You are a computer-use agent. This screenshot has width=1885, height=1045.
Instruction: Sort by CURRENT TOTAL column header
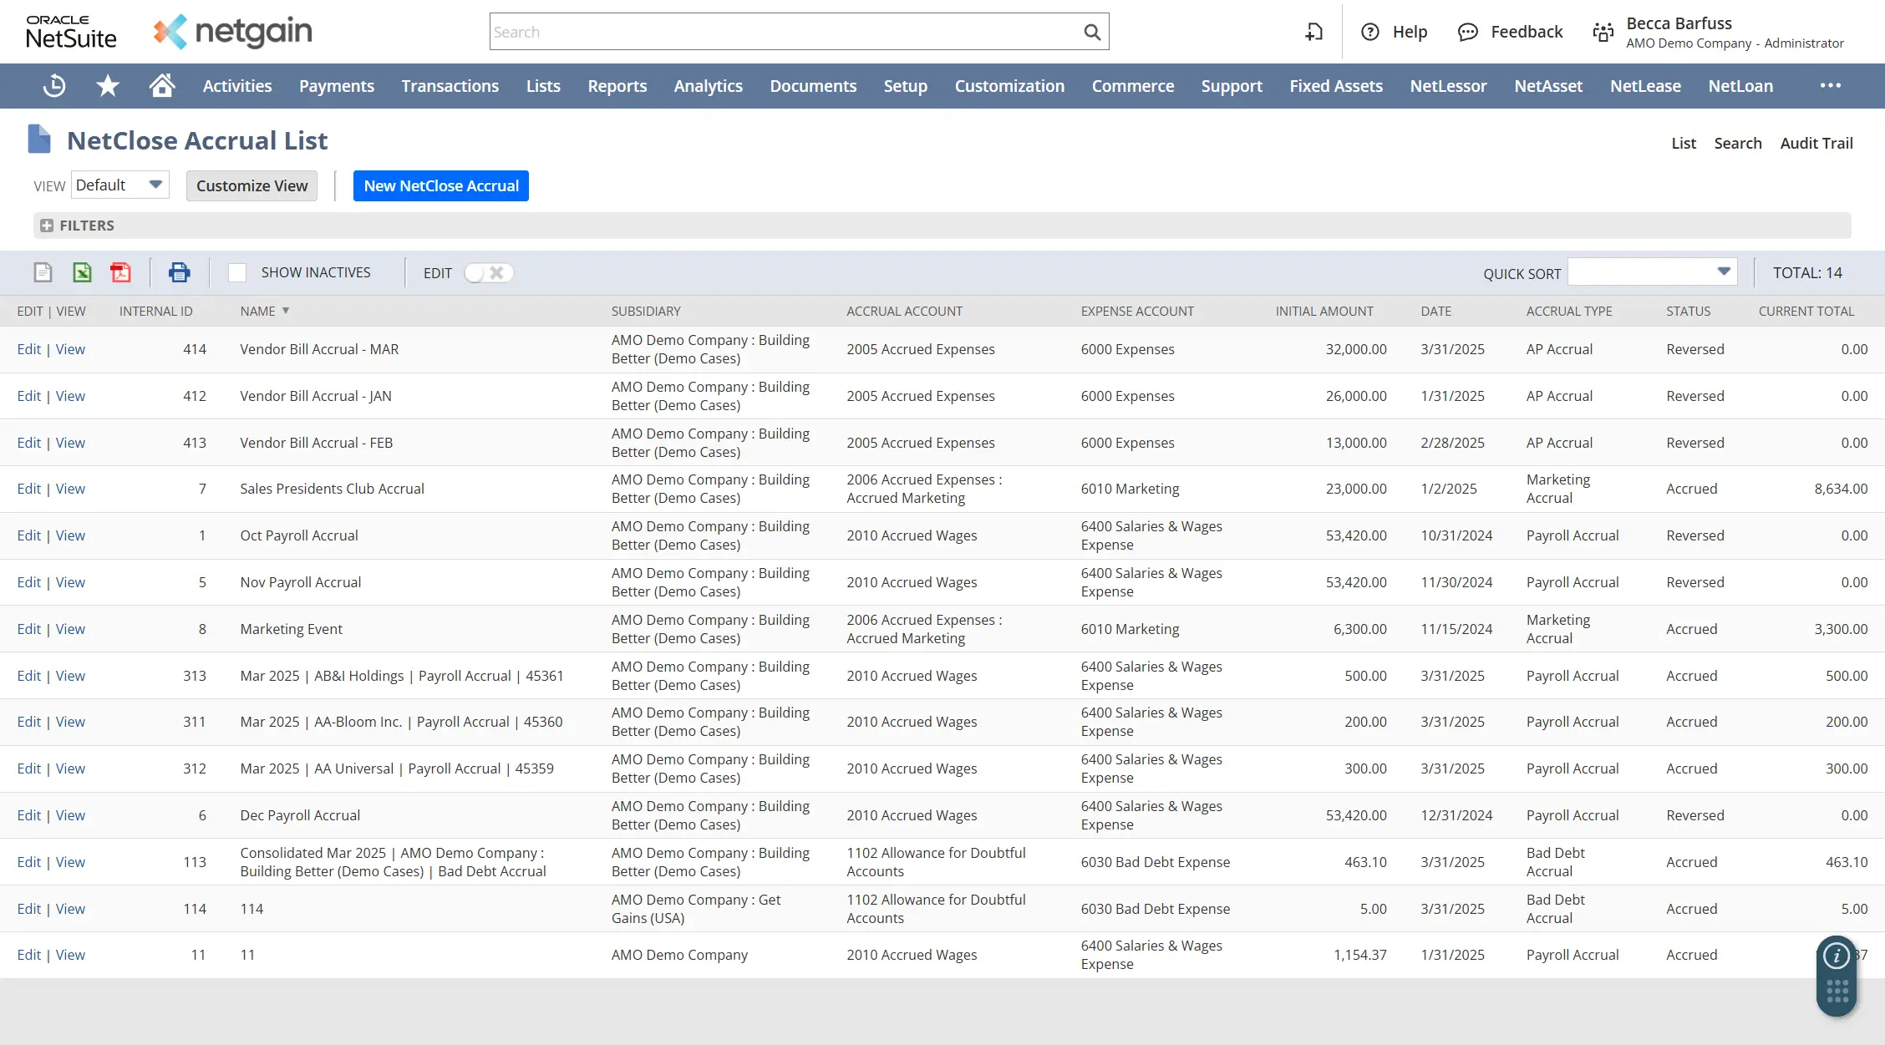pos(1806,311)
